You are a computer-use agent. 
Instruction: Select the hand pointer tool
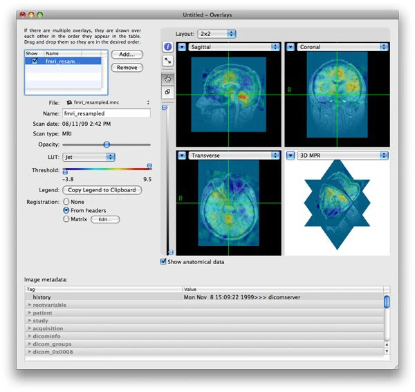pos(168,79)
